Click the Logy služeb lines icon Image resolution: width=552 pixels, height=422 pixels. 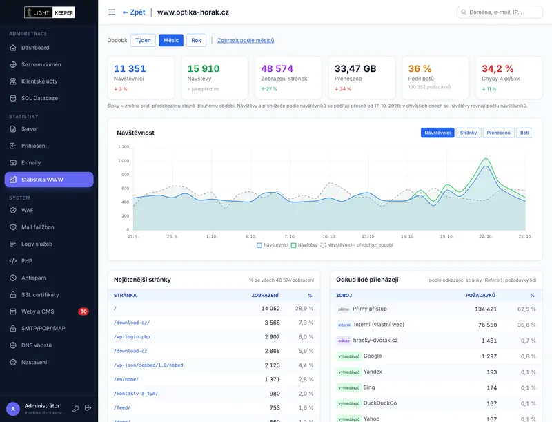(x=13, y=244)
